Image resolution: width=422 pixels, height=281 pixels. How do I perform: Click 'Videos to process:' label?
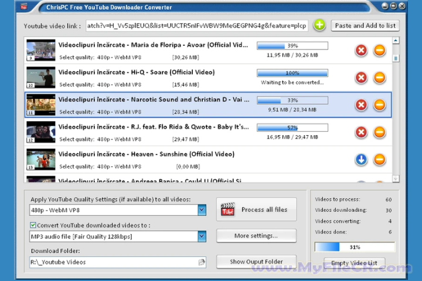click(x=338, y=199)
